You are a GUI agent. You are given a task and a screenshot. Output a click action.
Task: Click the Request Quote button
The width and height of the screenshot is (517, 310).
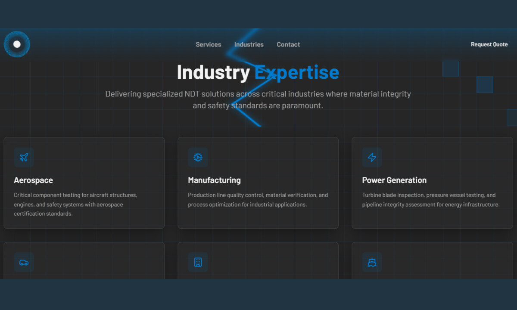coord(489,44)
